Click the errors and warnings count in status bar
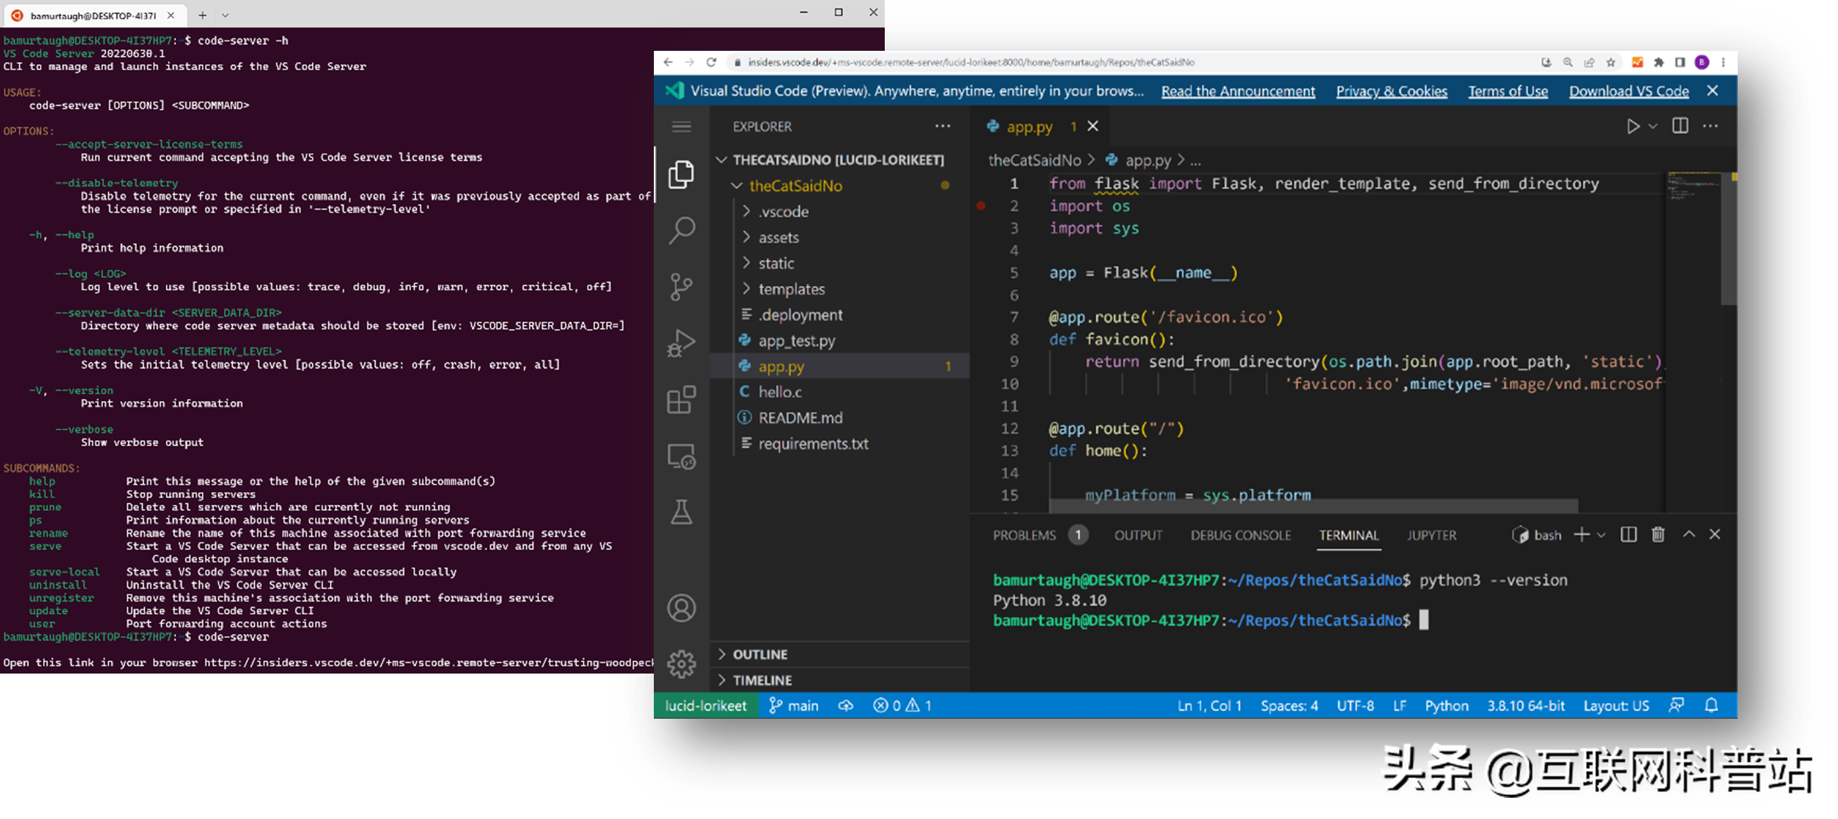This screenshot has height=819, width=1838. click(x=902, y=705)
